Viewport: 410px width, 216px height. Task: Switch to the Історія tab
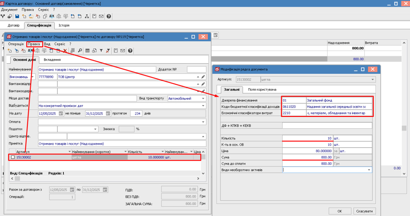click(x=64, y=25)
